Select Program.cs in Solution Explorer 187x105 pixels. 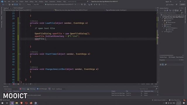[169, 32]
